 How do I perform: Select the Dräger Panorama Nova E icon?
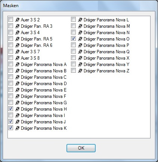[18, 90]
